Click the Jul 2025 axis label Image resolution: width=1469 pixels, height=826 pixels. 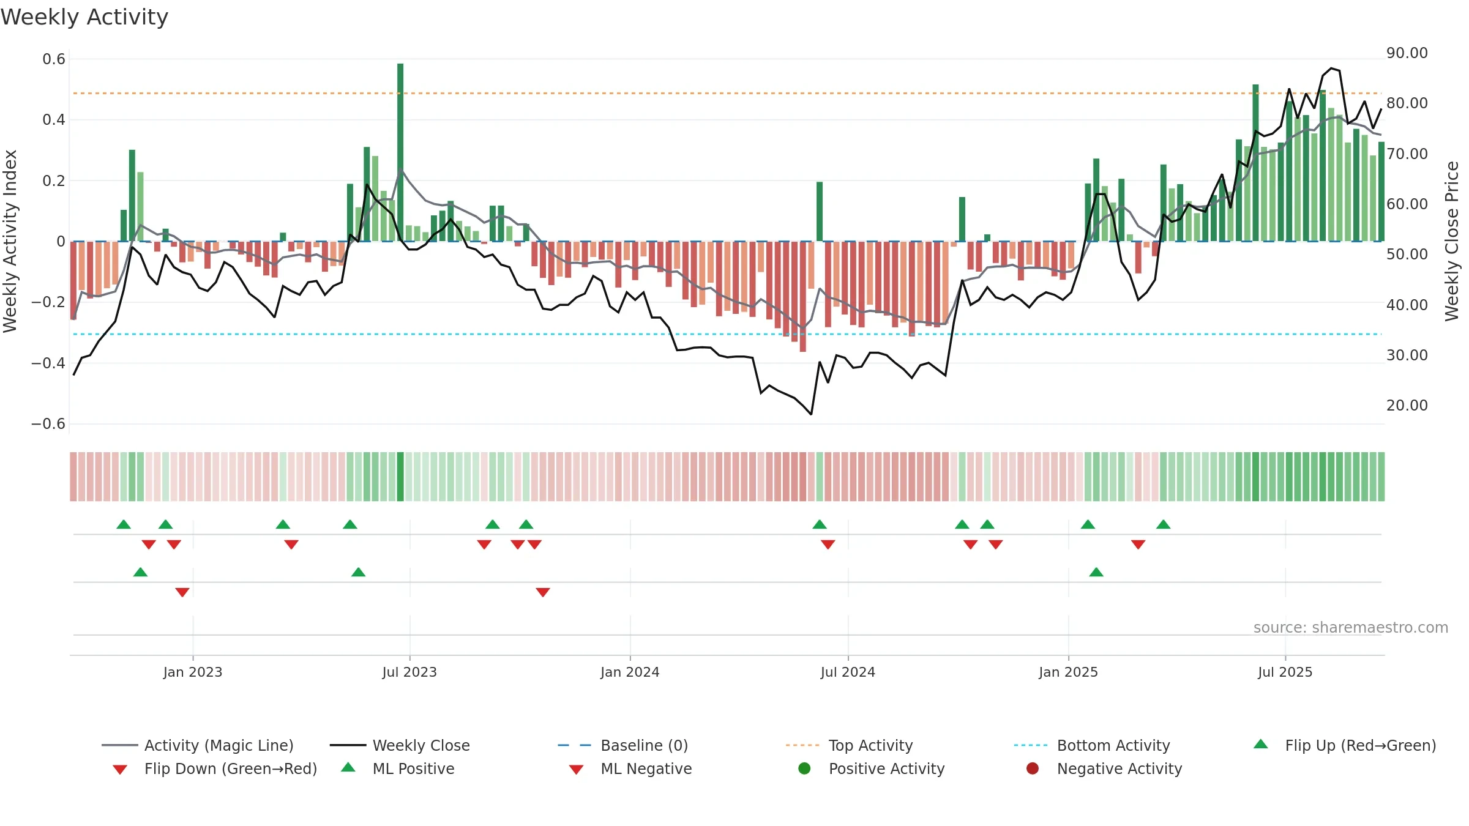click(1285, 672)
